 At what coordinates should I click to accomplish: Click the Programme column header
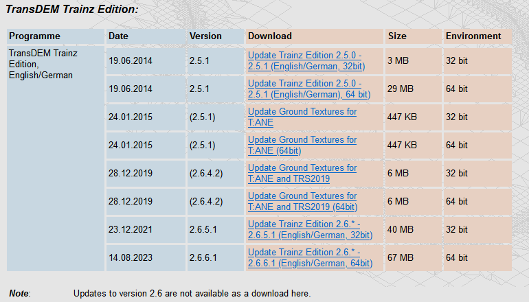pos(56,36)
